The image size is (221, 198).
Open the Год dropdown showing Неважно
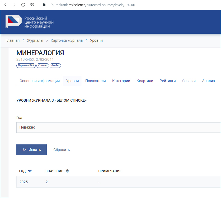(118, 128)
